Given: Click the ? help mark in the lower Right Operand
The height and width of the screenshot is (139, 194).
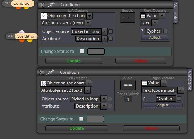Looking at the screenshot, I should pyautogui.click(x=144, y=99).
